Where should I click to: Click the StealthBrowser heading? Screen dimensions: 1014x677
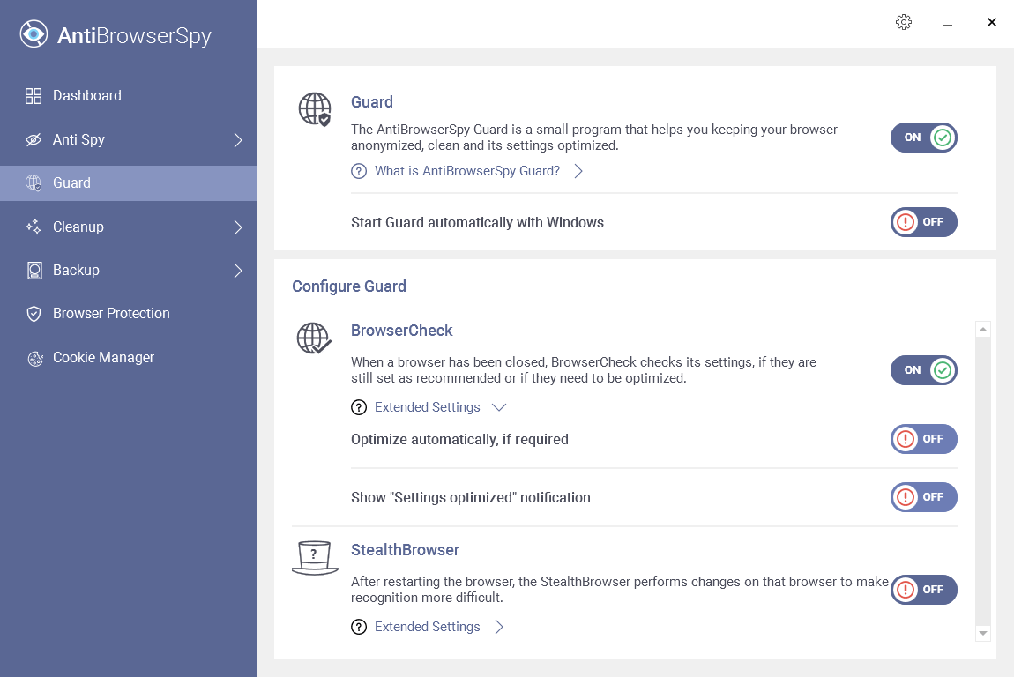[x=405, y=549]
